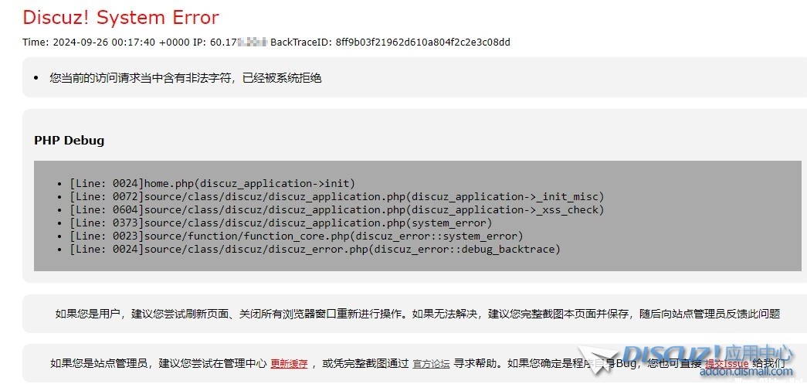The image size is (807, 391).
Task: Click the 非法字符 error message line
Action: coord(186,78)
